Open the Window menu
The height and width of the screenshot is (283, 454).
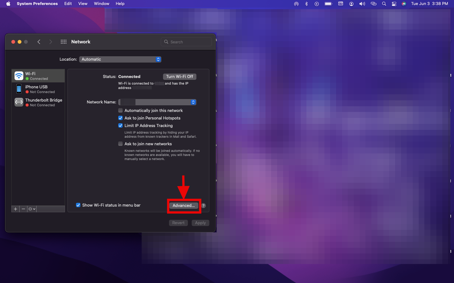101,4
